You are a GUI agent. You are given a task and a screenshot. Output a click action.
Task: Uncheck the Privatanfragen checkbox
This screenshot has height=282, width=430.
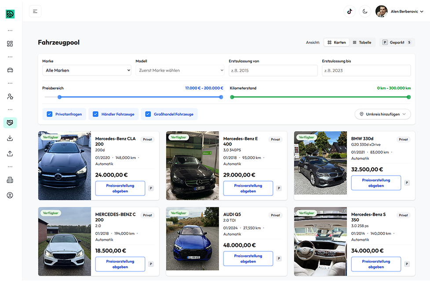tap(49, 113)
